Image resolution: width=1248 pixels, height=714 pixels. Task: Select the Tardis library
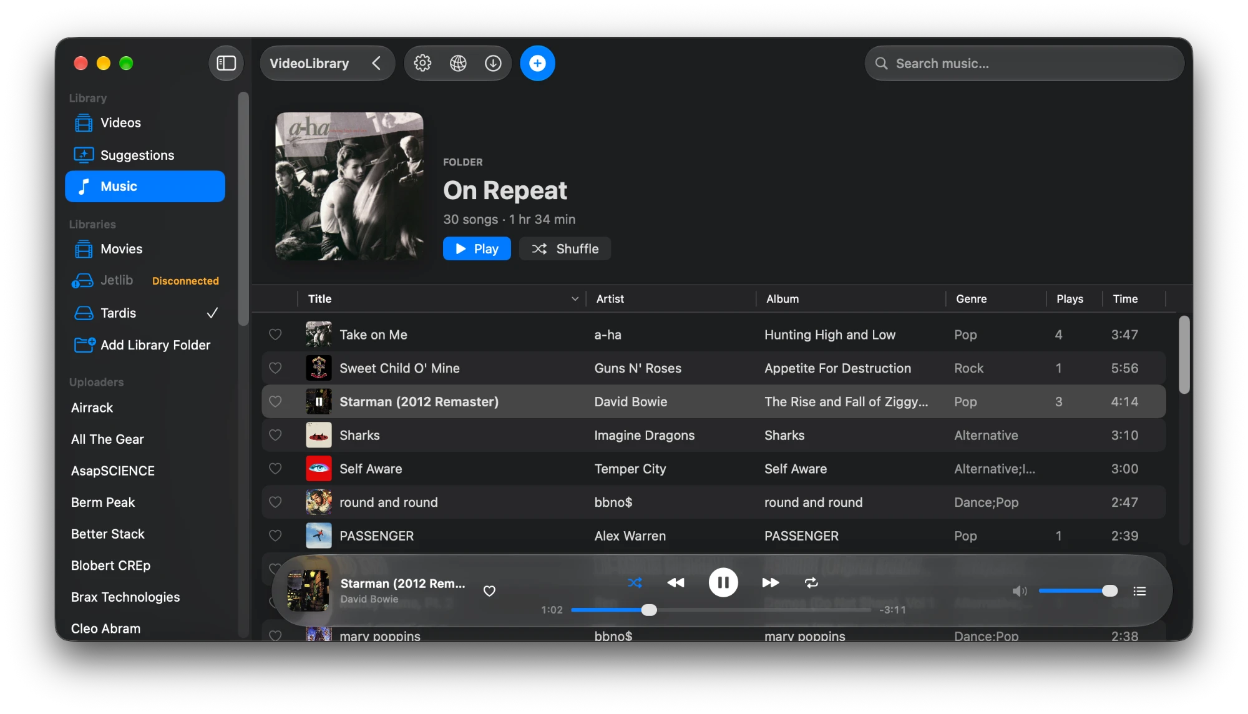pyautogui.click(x=145, y=313)
